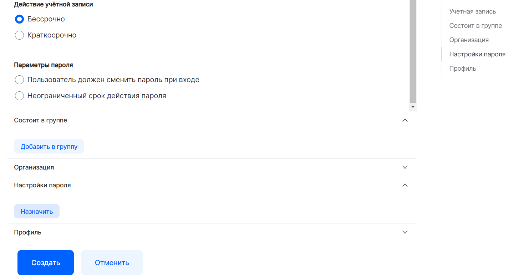Click the scrollbar down arrow
The image size is (524, 278).
pos(413,107)
